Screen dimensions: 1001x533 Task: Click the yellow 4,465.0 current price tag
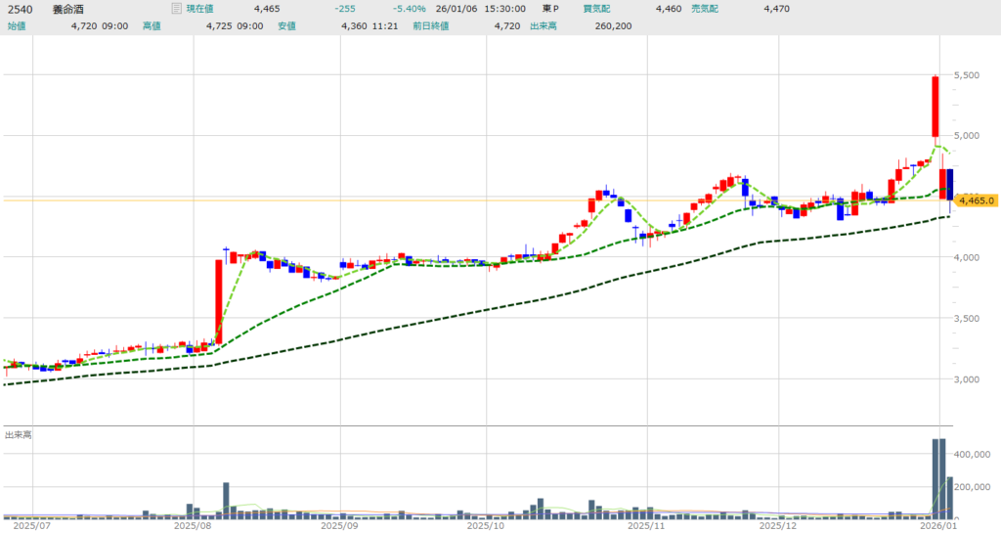[976, 200]
